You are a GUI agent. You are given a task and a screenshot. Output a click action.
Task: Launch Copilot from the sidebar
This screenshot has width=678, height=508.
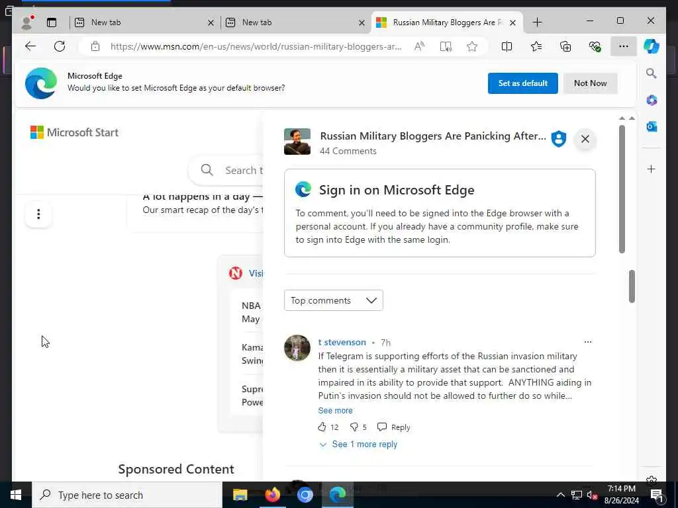[652, 46]
